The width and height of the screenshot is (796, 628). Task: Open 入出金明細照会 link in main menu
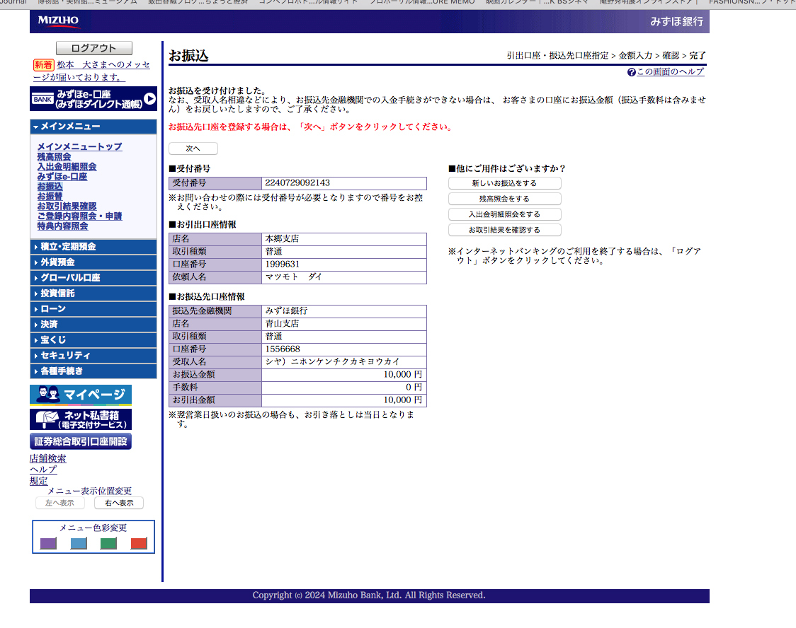point(67,167)
